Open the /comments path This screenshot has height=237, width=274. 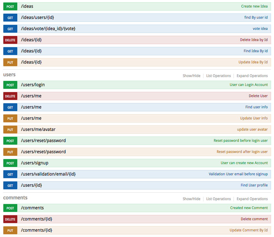pyautogui.click(x=32, y=208)
